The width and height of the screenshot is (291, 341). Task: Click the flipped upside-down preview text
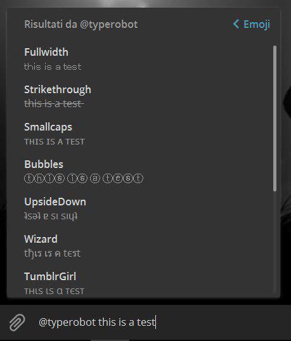pos(51,216)
